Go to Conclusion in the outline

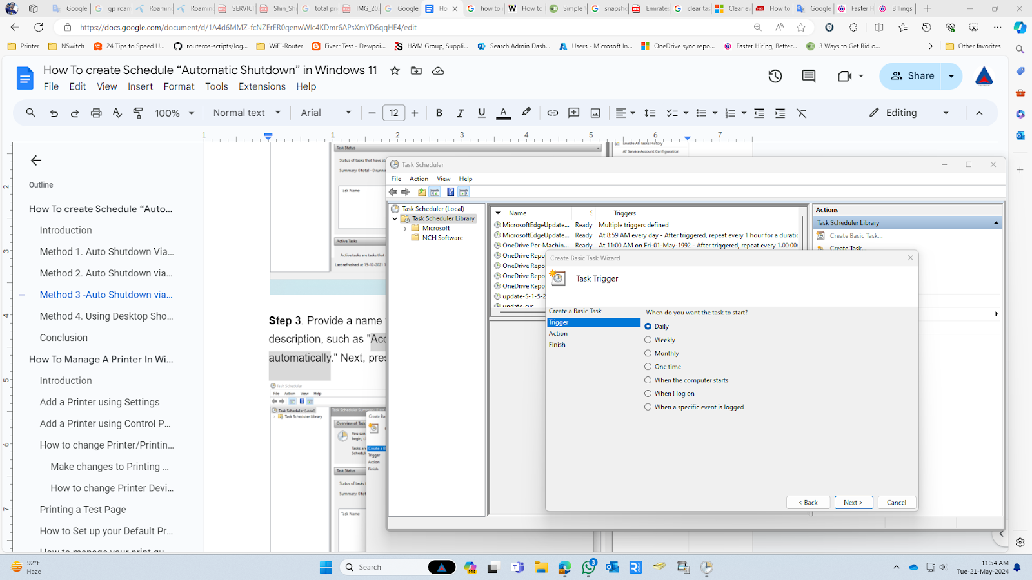64,338
